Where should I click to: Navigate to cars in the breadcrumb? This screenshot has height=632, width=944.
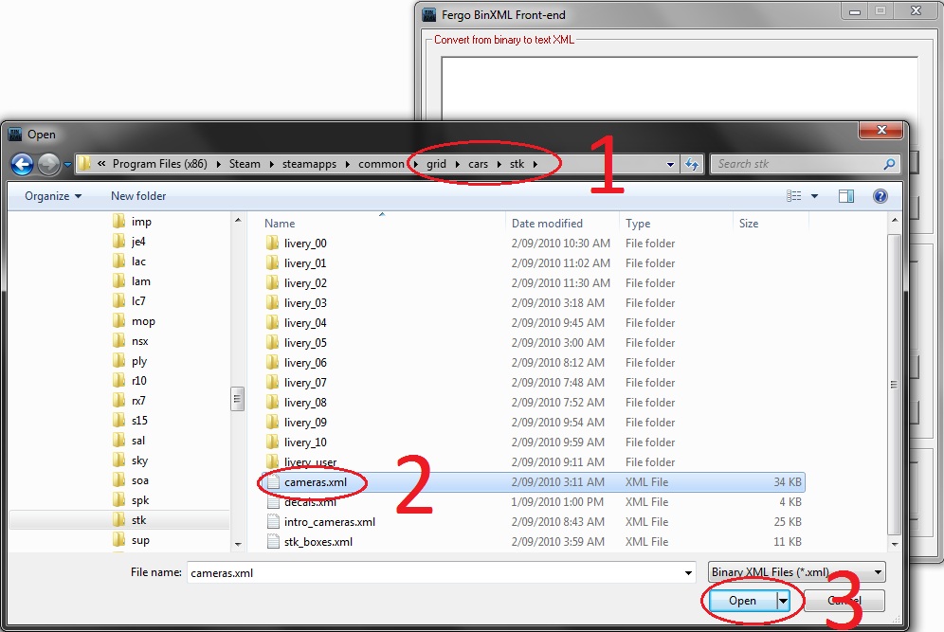tap(478, 164)
